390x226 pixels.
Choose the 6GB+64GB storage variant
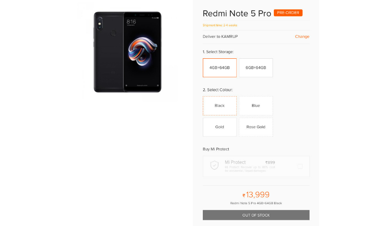point(256,68)
